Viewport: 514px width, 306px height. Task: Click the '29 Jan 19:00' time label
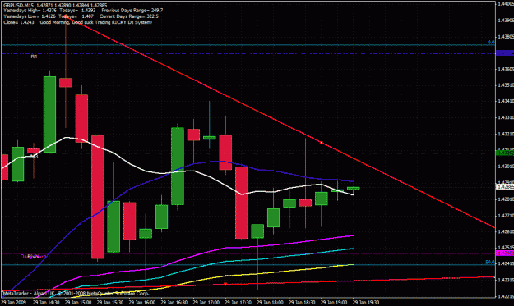[334, 303]
